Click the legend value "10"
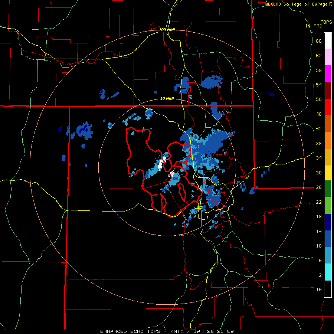Image resolution: width=334 pixels, height=334 pixels. pyautogui.click(x=319, y=246)
